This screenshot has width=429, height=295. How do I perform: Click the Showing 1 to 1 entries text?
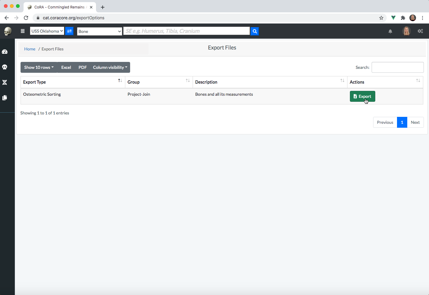tap(45, 113)
